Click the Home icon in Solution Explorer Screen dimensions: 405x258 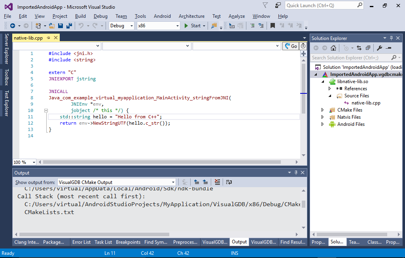333,48
